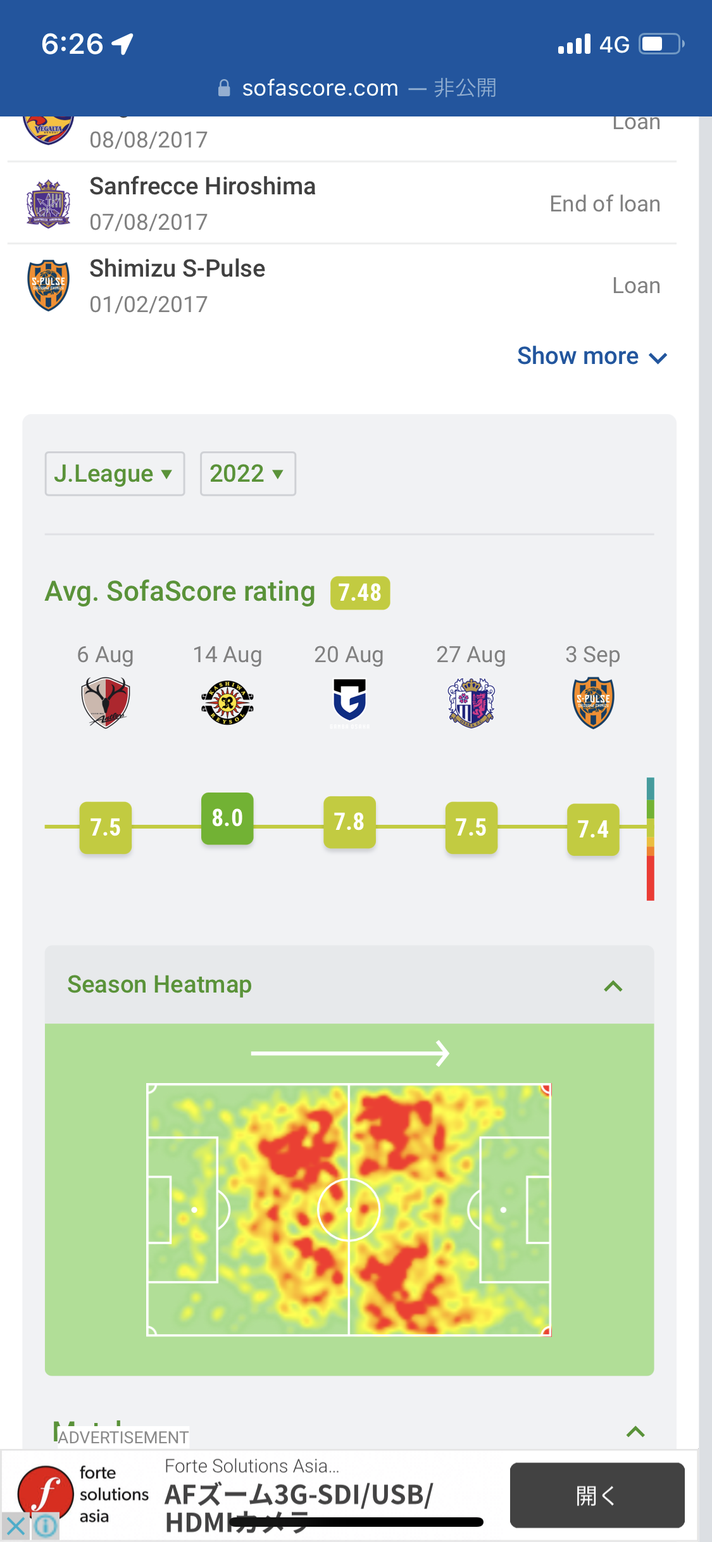
Task: Open the J.League tournament dropdown
Action: [115, 473]
